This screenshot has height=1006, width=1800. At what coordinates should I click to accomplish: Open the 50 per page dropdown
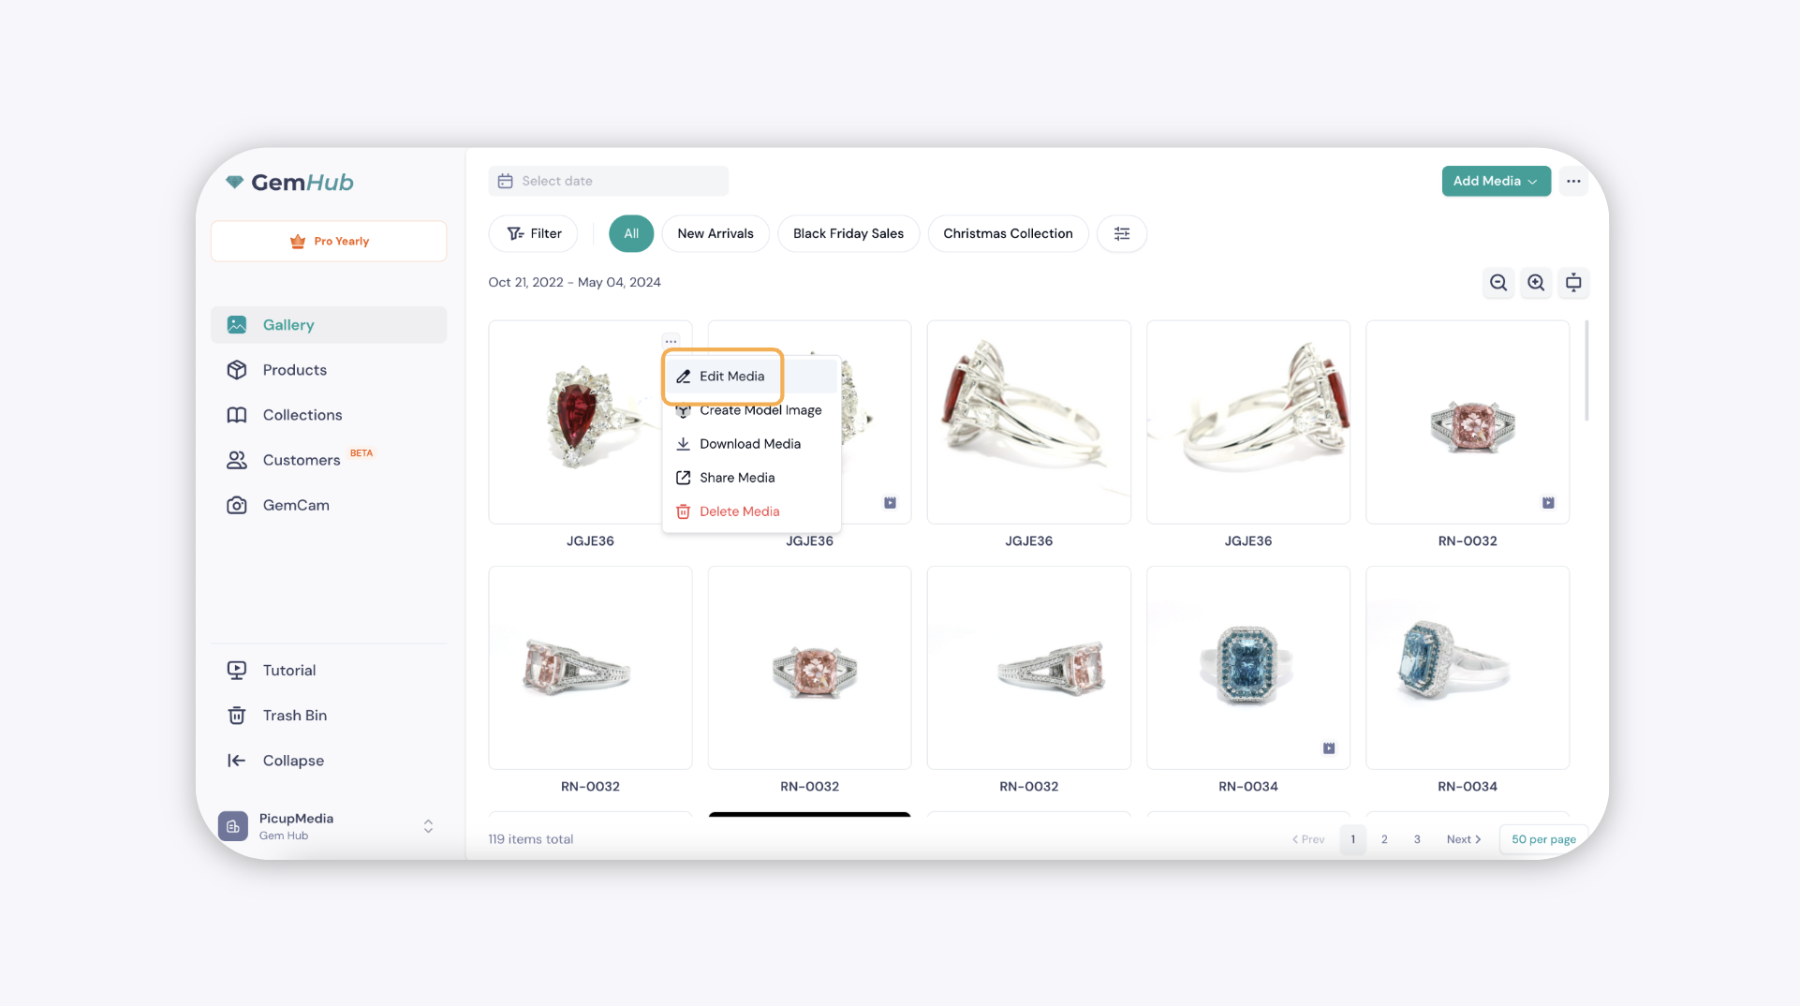click(1543, 839)
